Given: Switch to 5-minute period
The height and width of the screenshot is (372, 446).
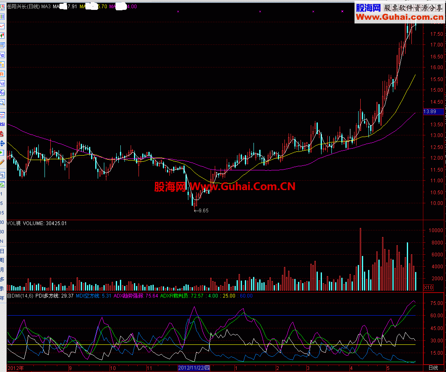Looking at the screenshot, I should (1, 203).
